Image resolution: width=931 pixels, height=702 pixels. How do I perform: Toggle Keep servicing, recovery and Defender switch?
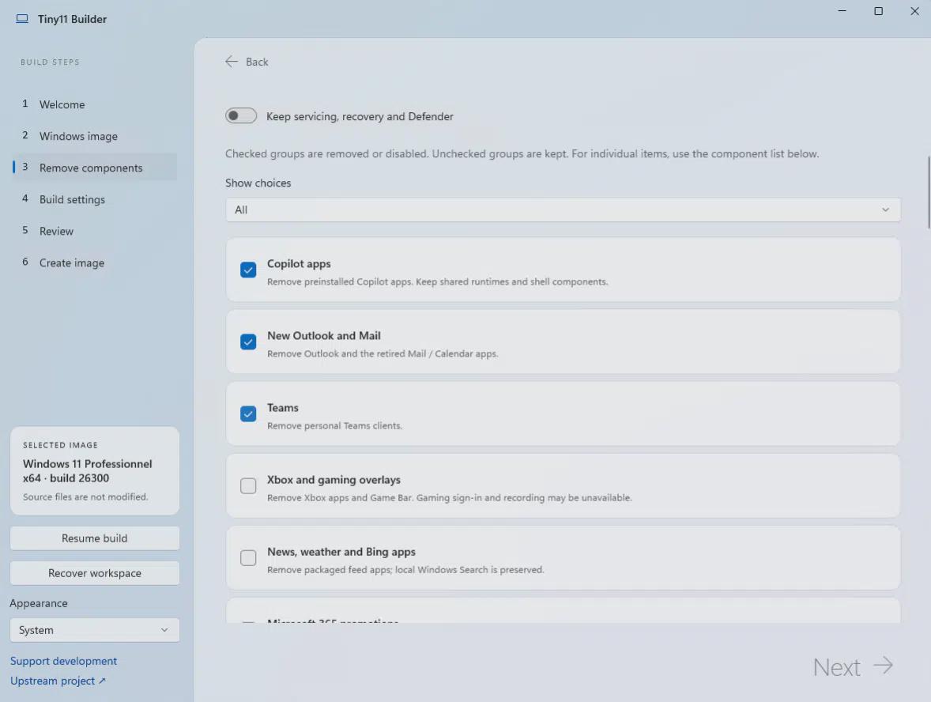(241, 115)
